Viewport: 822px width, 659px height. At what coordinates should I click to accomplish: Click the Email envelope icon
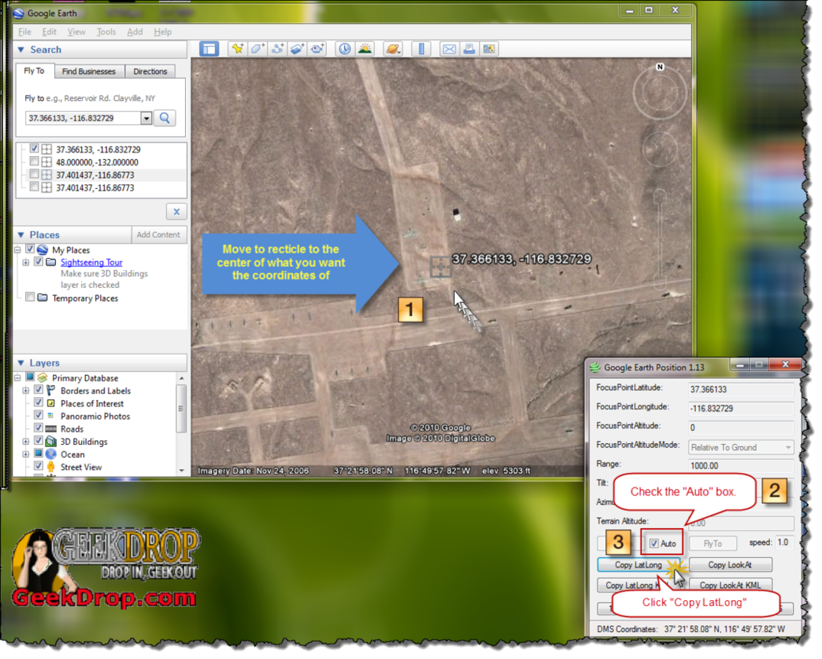[449, 49]
